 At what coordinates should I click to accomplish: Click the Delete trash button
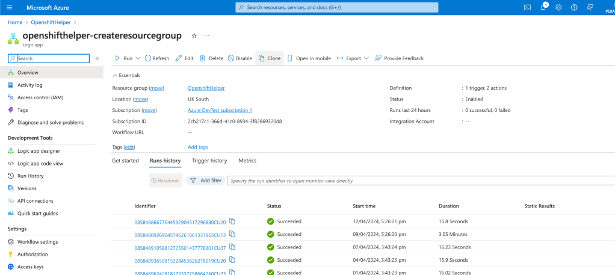coord(211,58)
